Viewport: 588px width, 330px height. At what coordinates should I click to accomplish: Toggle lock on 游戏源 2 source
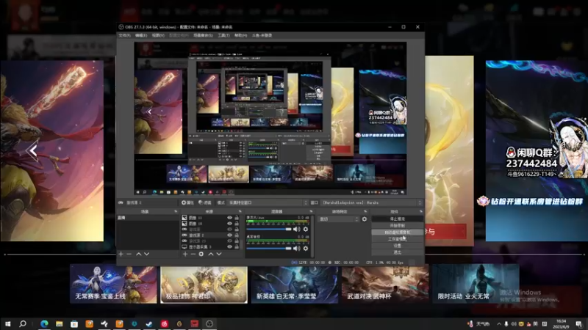pos(237,235)
